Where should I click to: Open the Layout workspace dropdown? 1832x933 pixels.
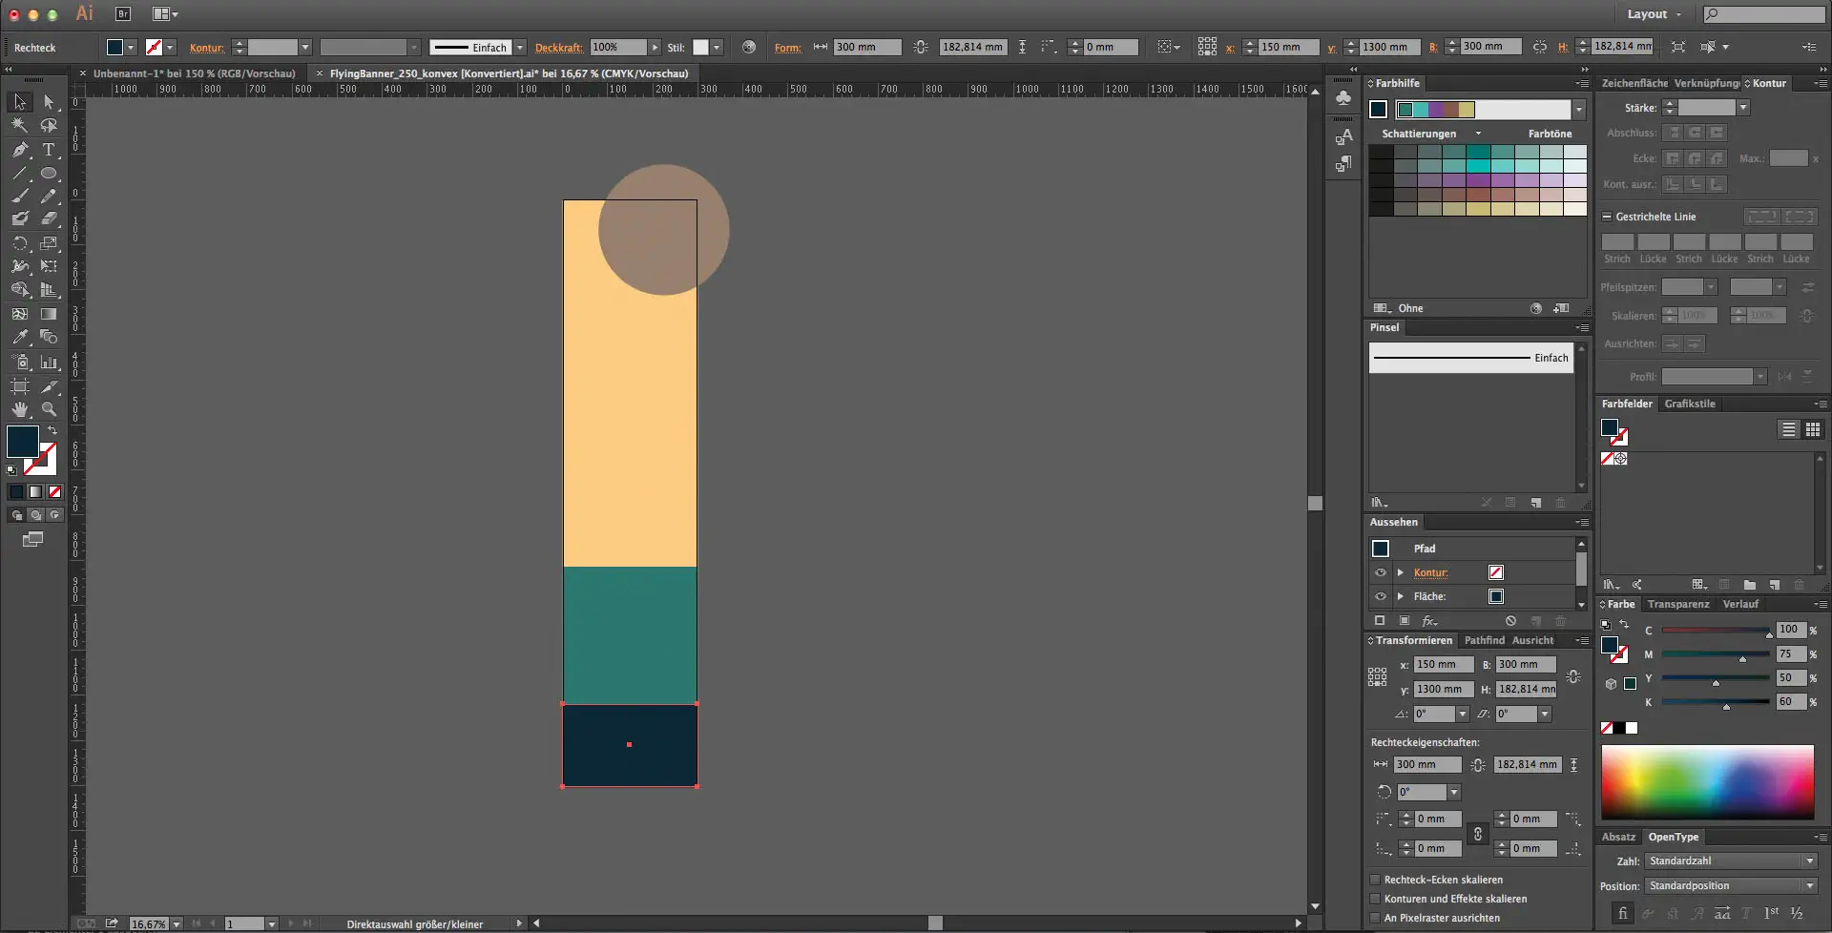1655,14
